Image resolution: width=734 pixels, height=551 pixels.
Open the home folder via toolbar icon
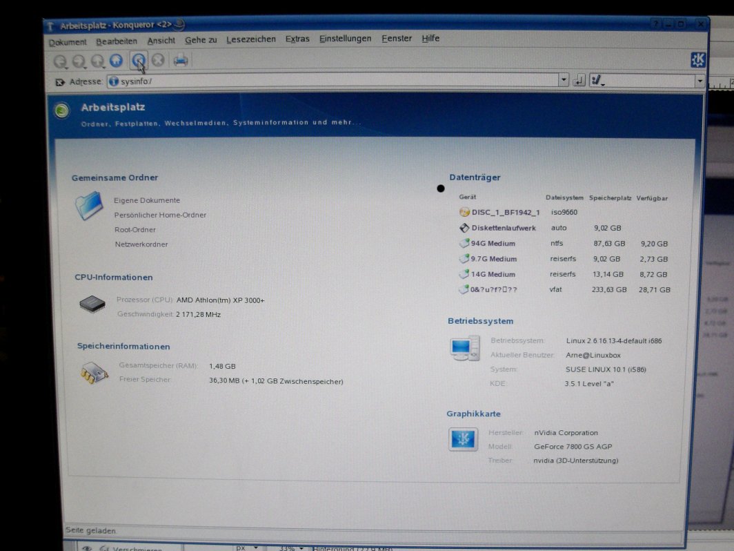[116, 61]
